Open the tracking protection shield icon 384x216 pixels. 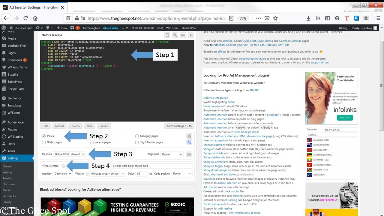click(x=68, y=18)
